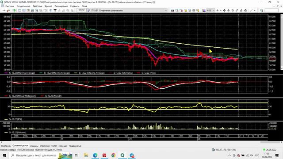The image size is (283, 159).
Task: Click the magnifier search icon in toolbar
Action: (261, 11)
